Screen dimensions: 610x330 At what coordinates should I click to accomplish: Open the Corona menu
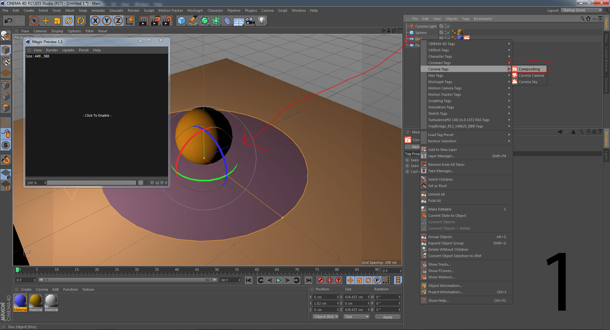267,10
